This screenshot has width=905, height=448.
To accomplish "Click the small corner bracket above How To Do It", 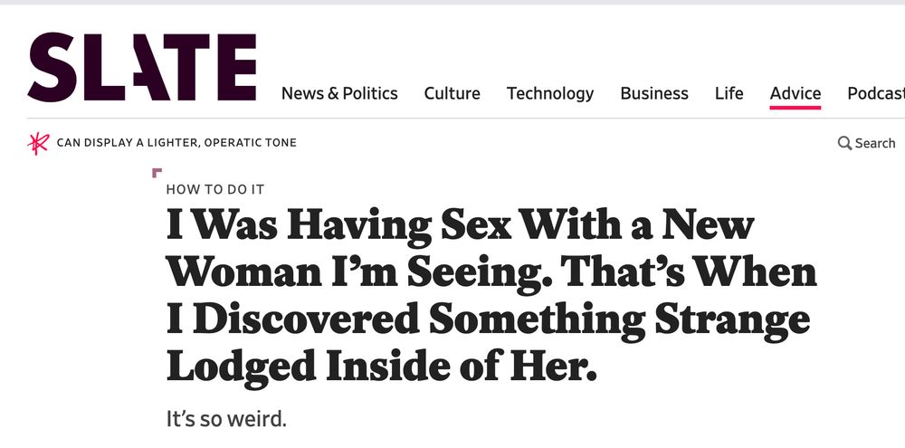I will [x=157, y=172].
